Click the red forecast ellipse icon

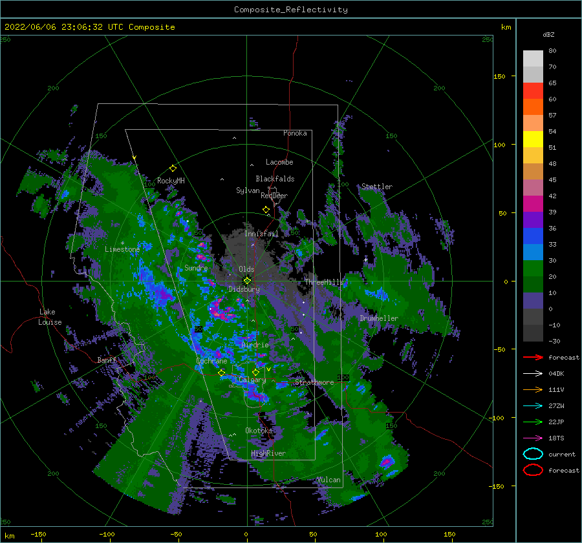click(x=533, y=470)
